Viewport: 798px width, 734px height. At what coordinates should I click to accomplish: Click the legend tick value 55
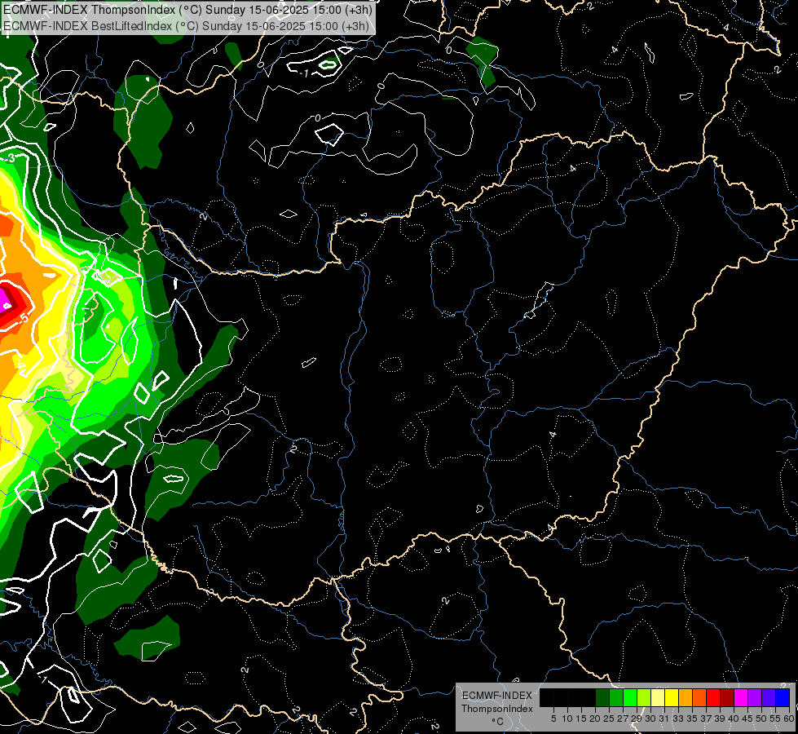point(775,719)
